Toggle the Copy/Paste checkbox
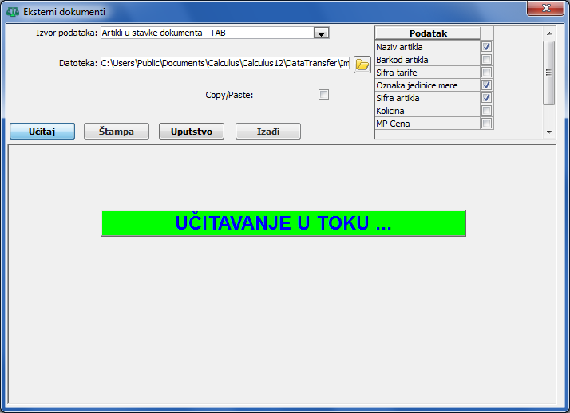Viewport: 570px width, 413px height. coord(323,95)
